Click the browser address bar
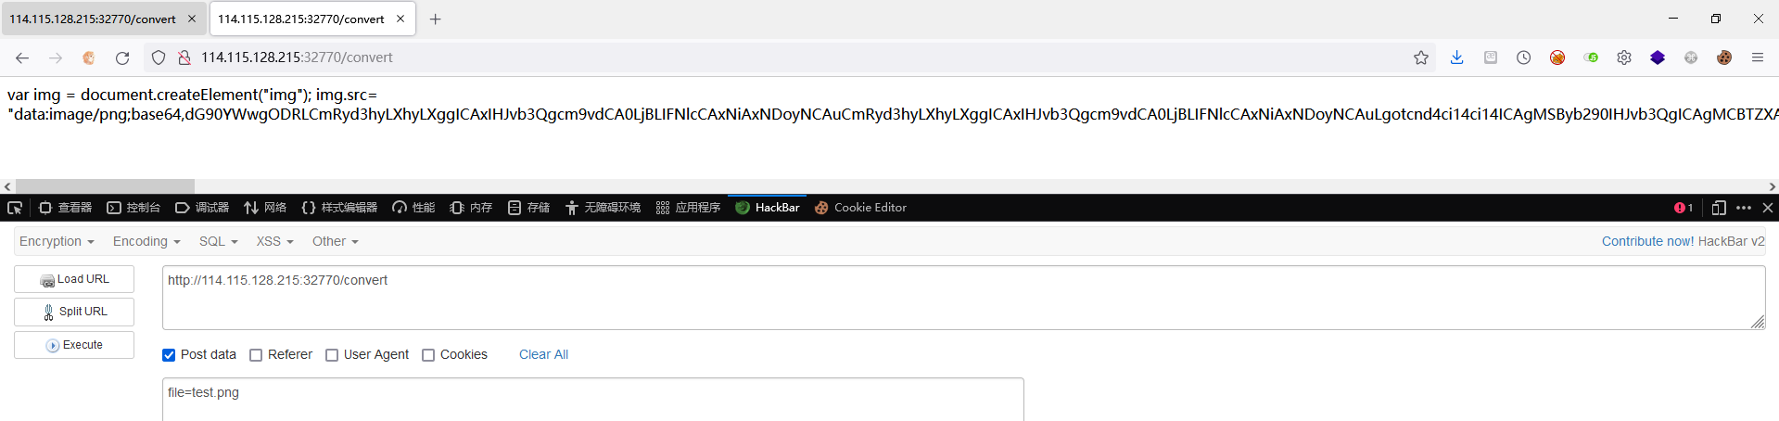1779x421 pixels. pyautogui.click(x=788, y=57)
